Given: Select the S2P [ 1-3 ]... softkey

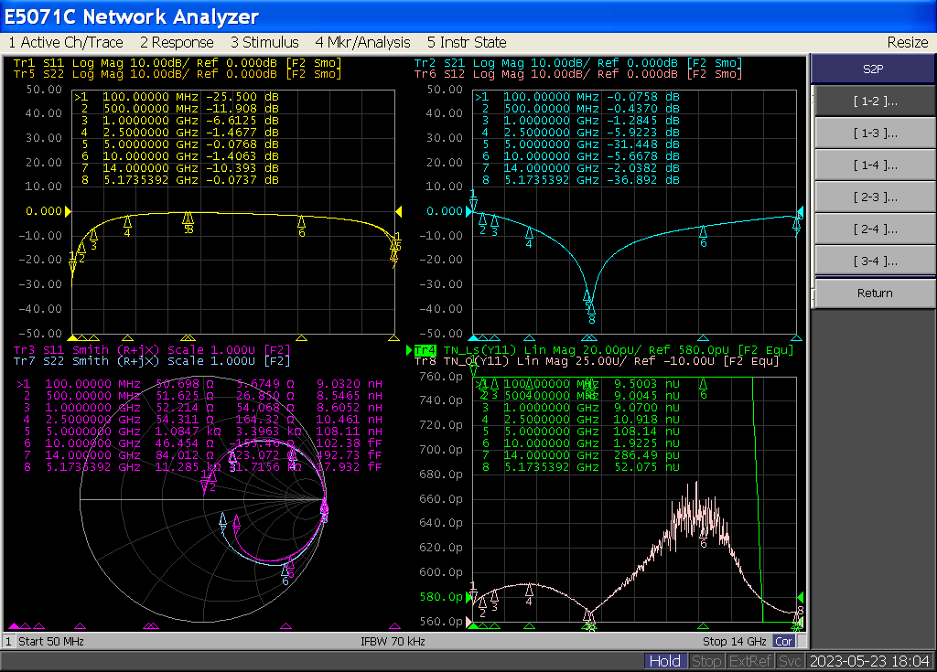Looking at the screenshot, I should 875,133.
